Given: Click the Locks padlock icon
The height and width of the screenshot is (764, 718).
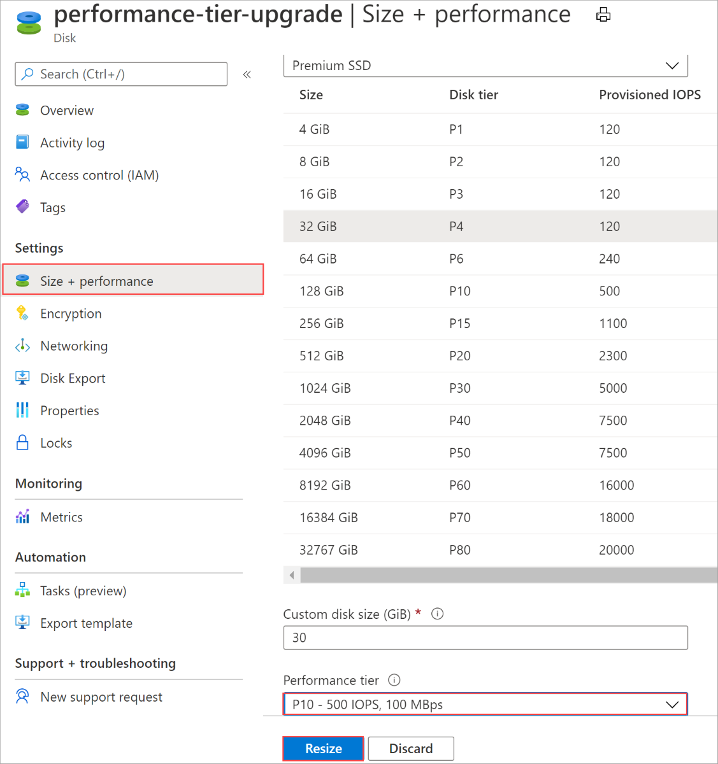Looking at the screenshot, I should 22,442.
